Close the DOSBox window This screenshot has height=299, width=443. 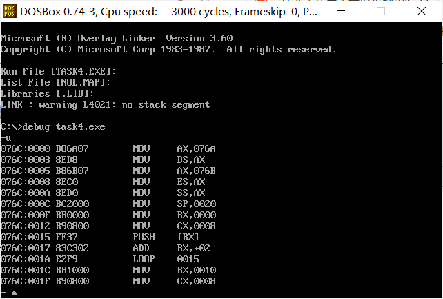point(422,11)
